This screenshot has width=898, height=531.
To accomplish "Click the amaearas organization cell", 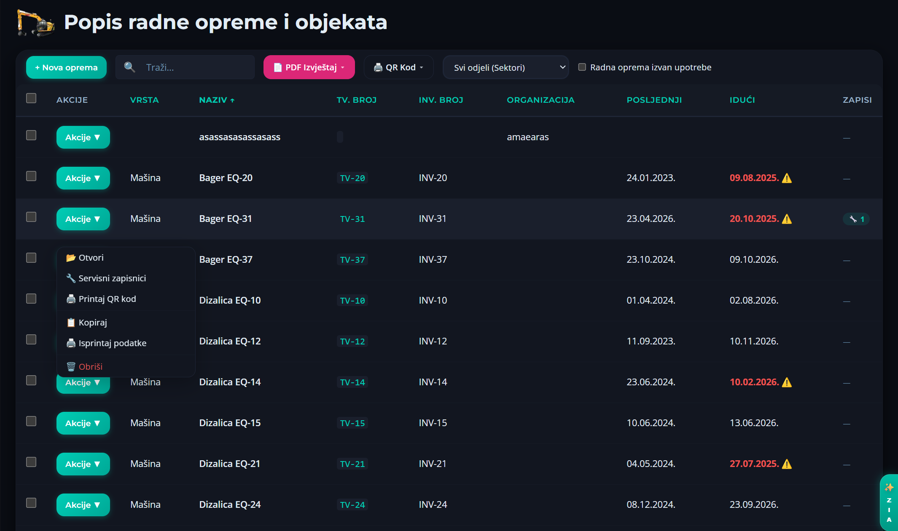I will (528, 137).
